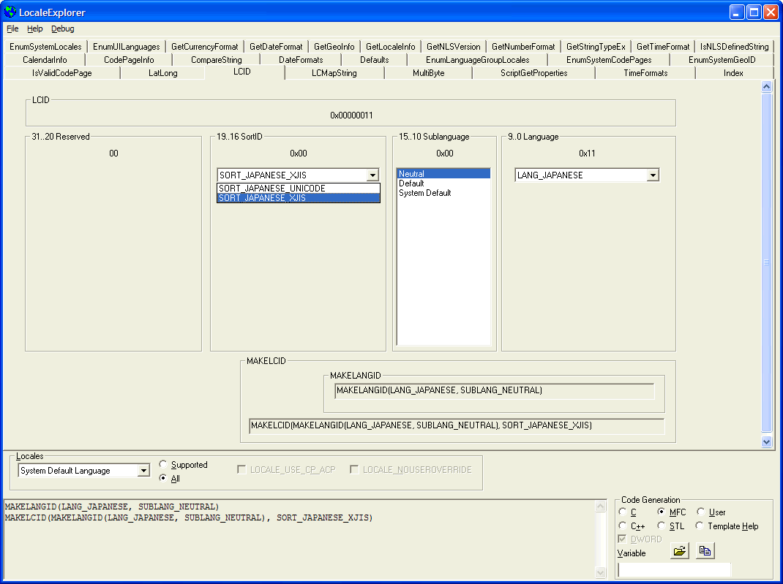Click the main panel scroll down arrow
Screen dimensions: 783x584
click(766, 441)
